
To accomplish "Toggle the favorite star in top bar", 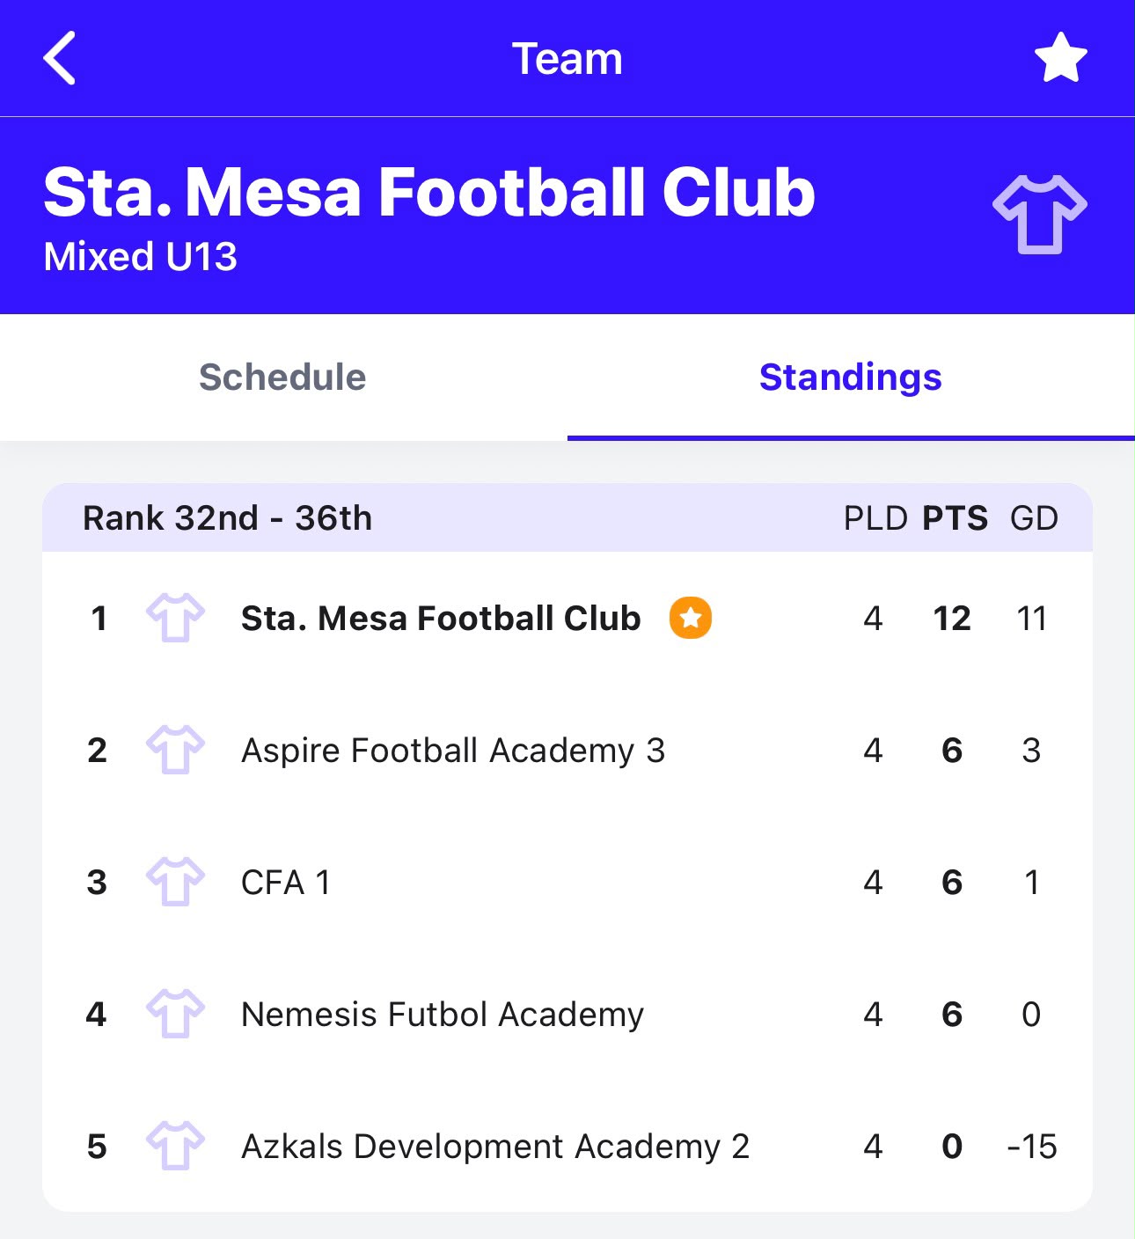I will click(1060, 58).
